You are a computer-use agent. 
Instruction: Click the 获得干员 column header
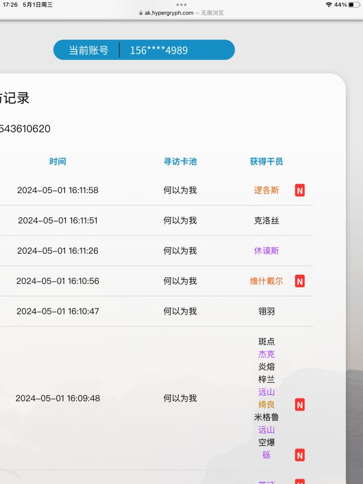(266, 161)
